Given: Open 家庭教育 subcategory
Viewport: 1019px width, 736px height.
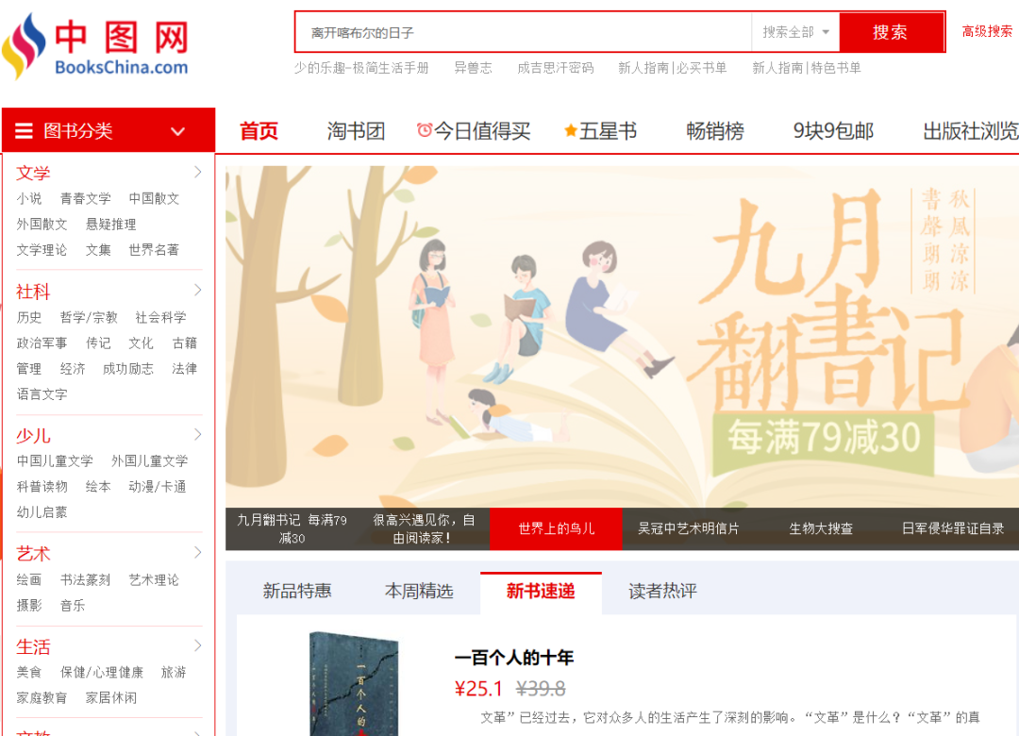Looking at the screenshot, I should coord(42,697).
